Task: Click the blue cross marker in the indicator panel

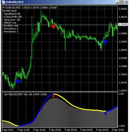Action: 105,113
